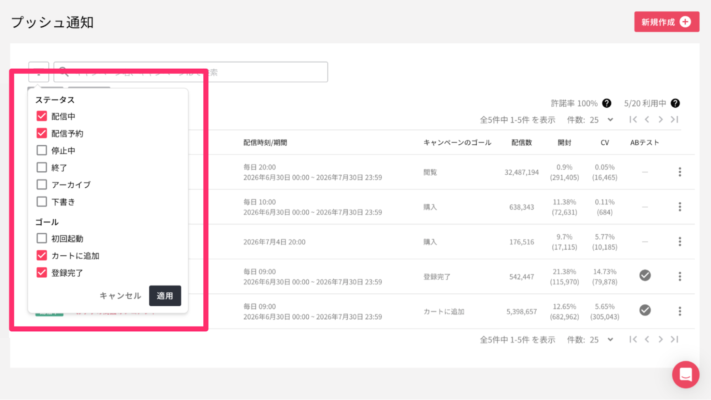The width and height of the screenshot is (711, 400).
Task: Click the 開封 column header
Action: 564,143
